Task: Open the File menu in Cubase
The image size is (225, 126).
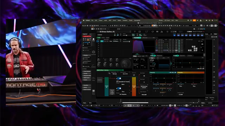Action: [x=92, y=20]
